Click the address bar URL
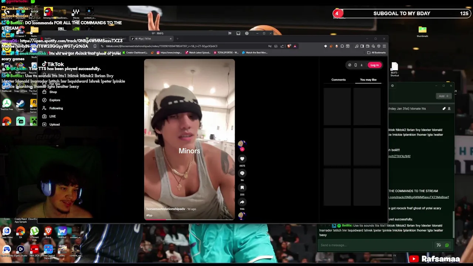The height and width of the screenshot is (266, 473). pyautogui.click(x=161, y=46)
